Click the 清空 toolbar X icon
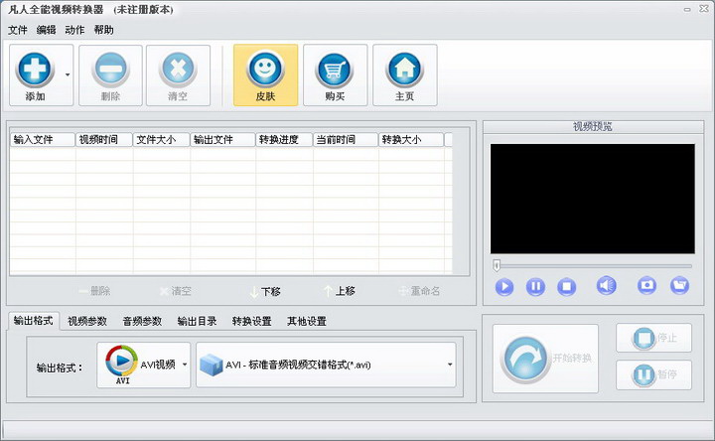The image size is (715, 441). pyautogui.click(x=178, y=70)
